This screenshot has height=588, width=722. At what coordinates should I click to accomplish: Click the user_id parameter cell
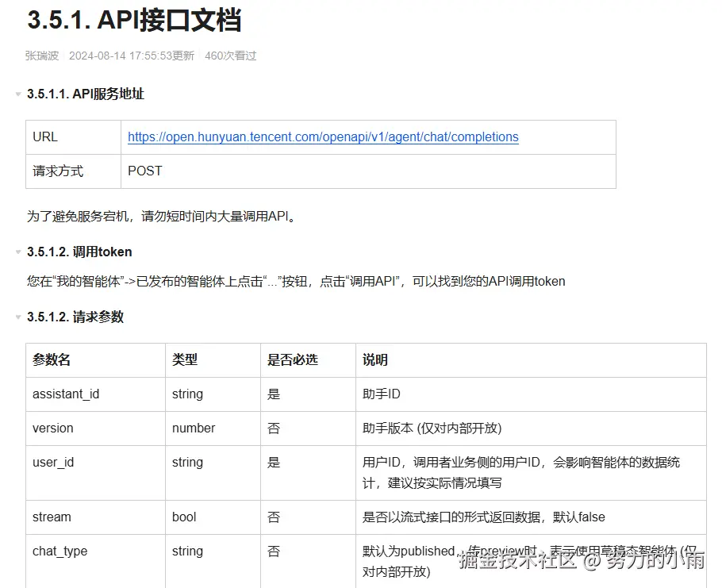tap(95, 473)
